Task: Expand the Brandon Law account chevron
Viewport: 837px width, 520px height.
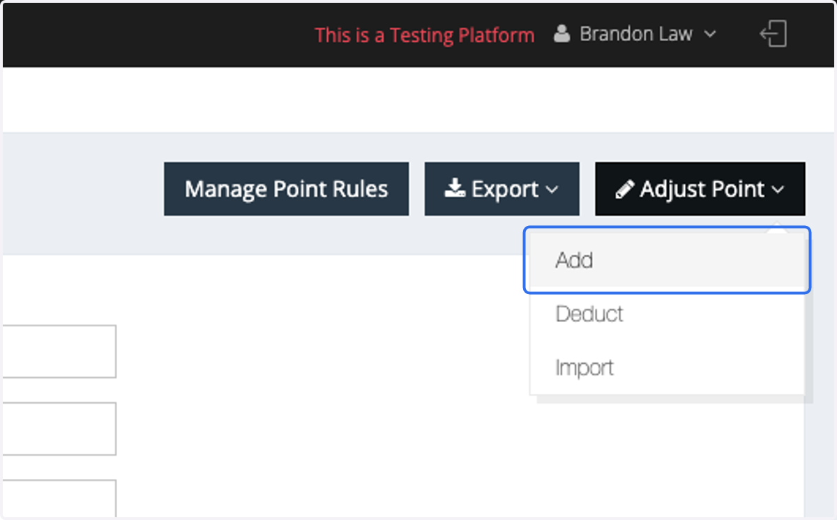Action: click(710, 34)
